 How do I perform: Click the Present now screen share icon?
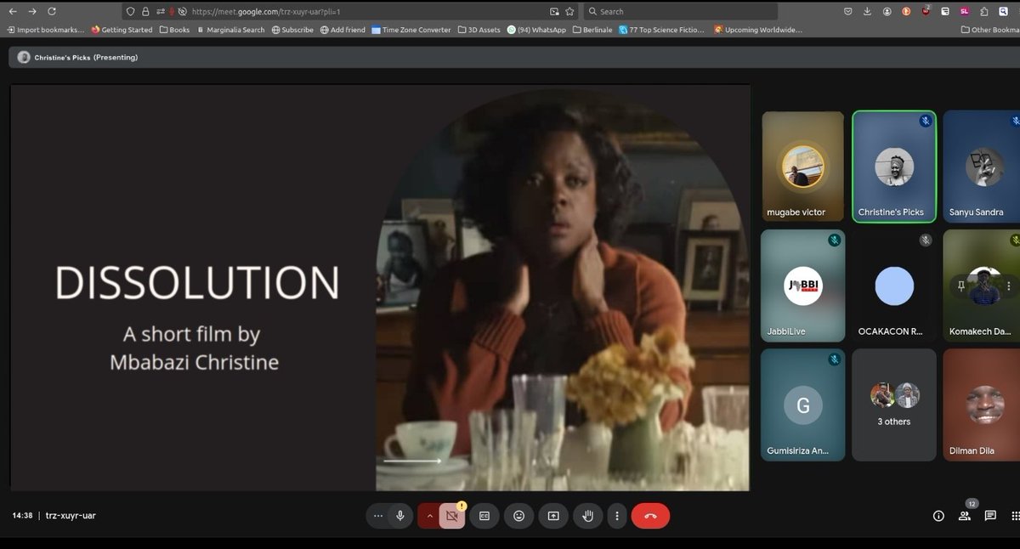coord(553,516)
